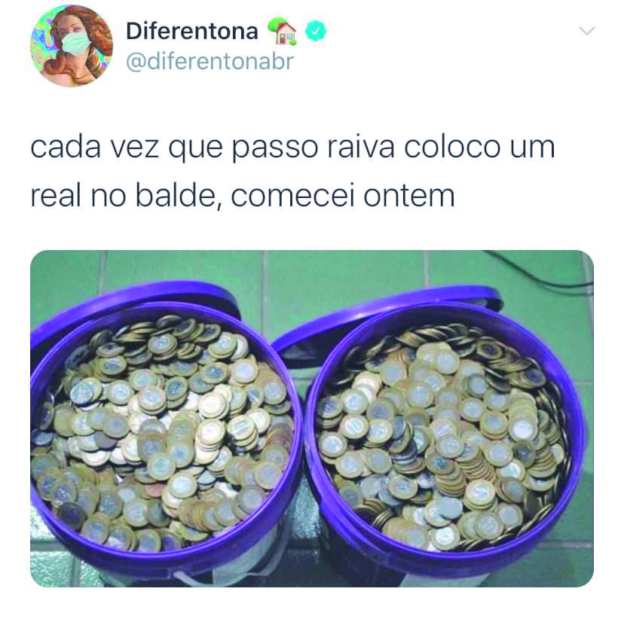The image size is (624, 619).
Task: Click the house with tree emoji
Action: click(282, 31)
